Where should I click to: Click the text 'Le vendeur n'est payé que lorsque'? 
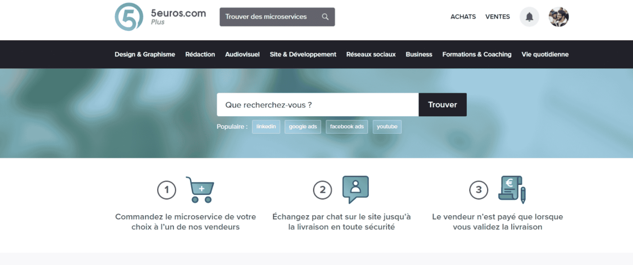[498, 217]
